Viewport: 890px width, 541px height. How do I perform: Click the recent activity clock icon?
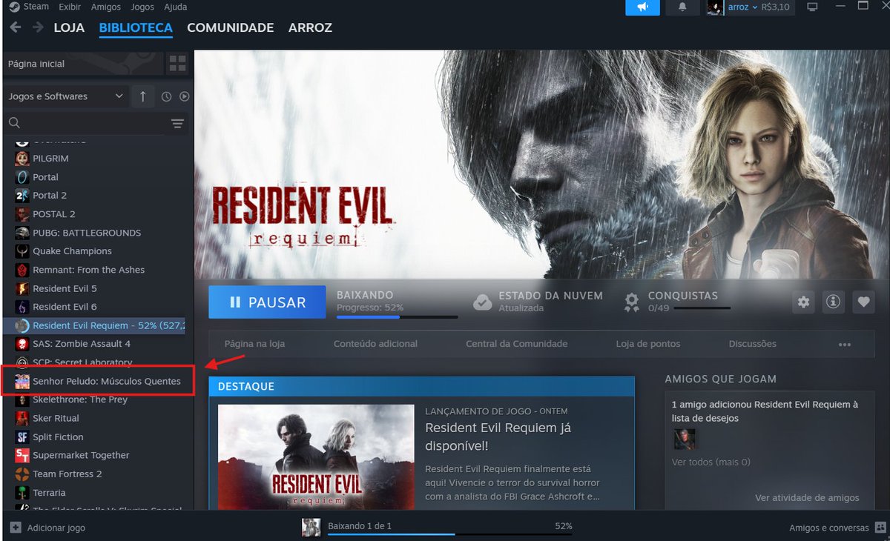pyautogui.click(x=166, y=96)
